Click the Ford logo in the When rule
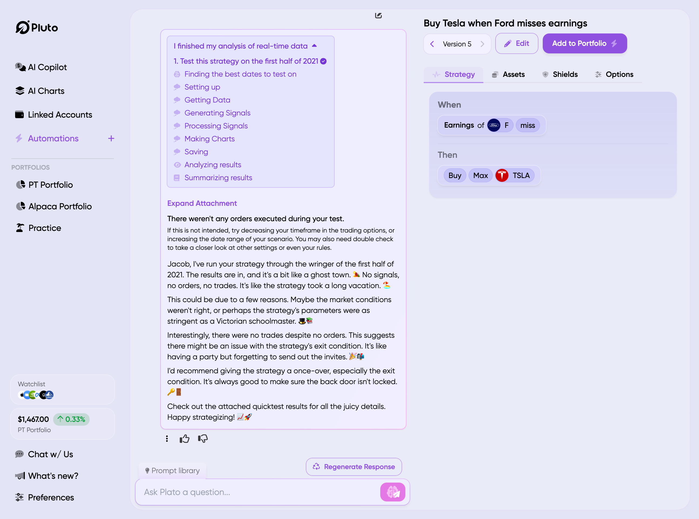Viewport: 699px width, 519px height. (494, 125)
